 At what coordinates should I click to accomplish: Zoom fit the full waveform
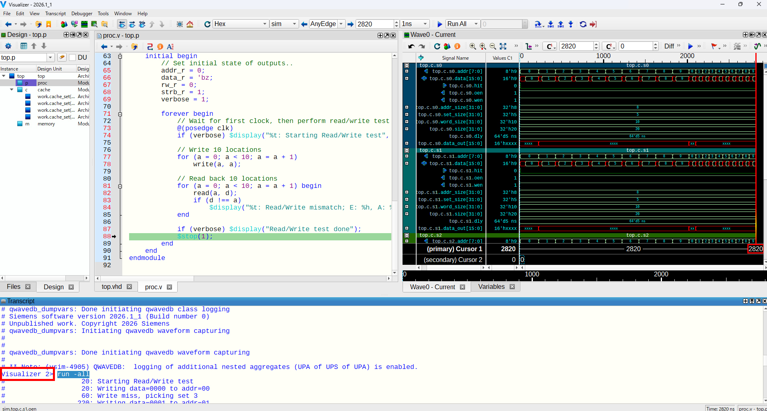click(503, 46)
